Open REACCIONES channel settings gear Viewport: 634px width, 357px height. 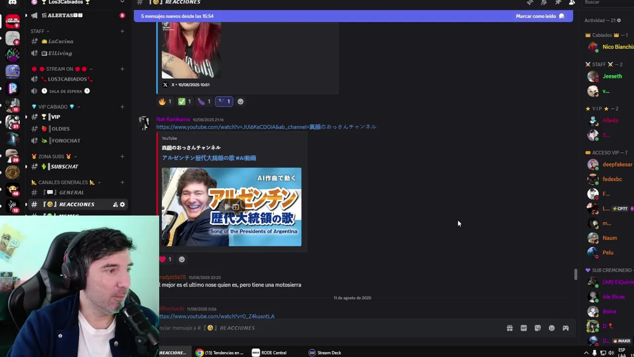(x=122, y=204)
